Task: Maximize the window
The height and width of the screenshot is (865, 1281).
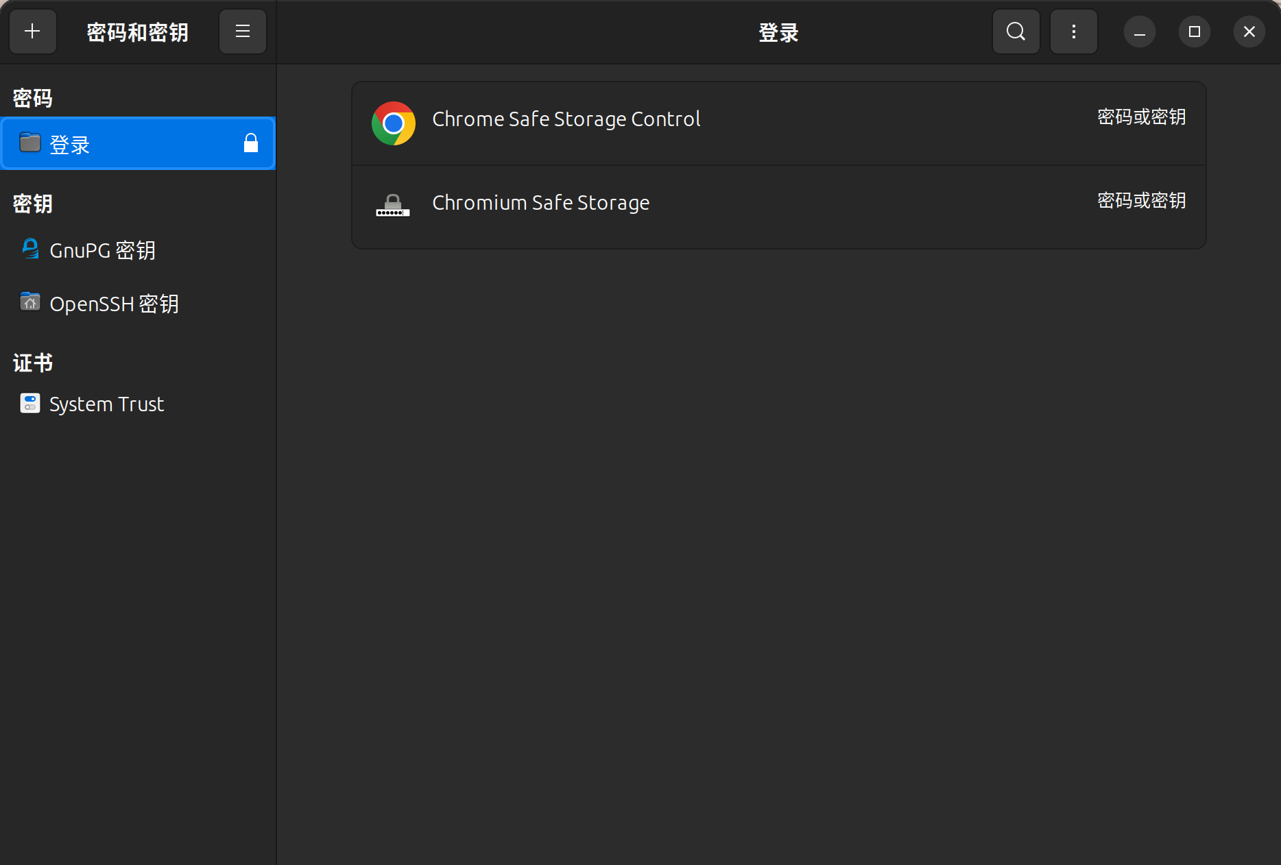Action: point(1194,32)
